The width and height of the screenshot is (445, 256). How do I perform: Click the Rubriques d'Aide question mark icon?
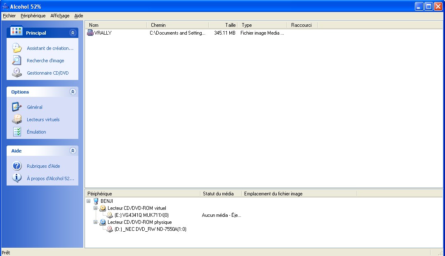coord(17,166)
